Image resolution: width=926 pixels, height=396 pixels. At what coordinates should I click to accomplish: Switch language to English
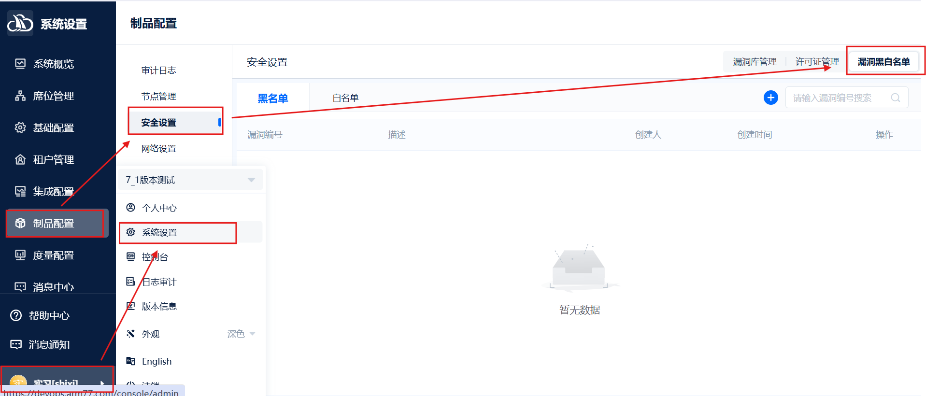[x=157, y=361]
